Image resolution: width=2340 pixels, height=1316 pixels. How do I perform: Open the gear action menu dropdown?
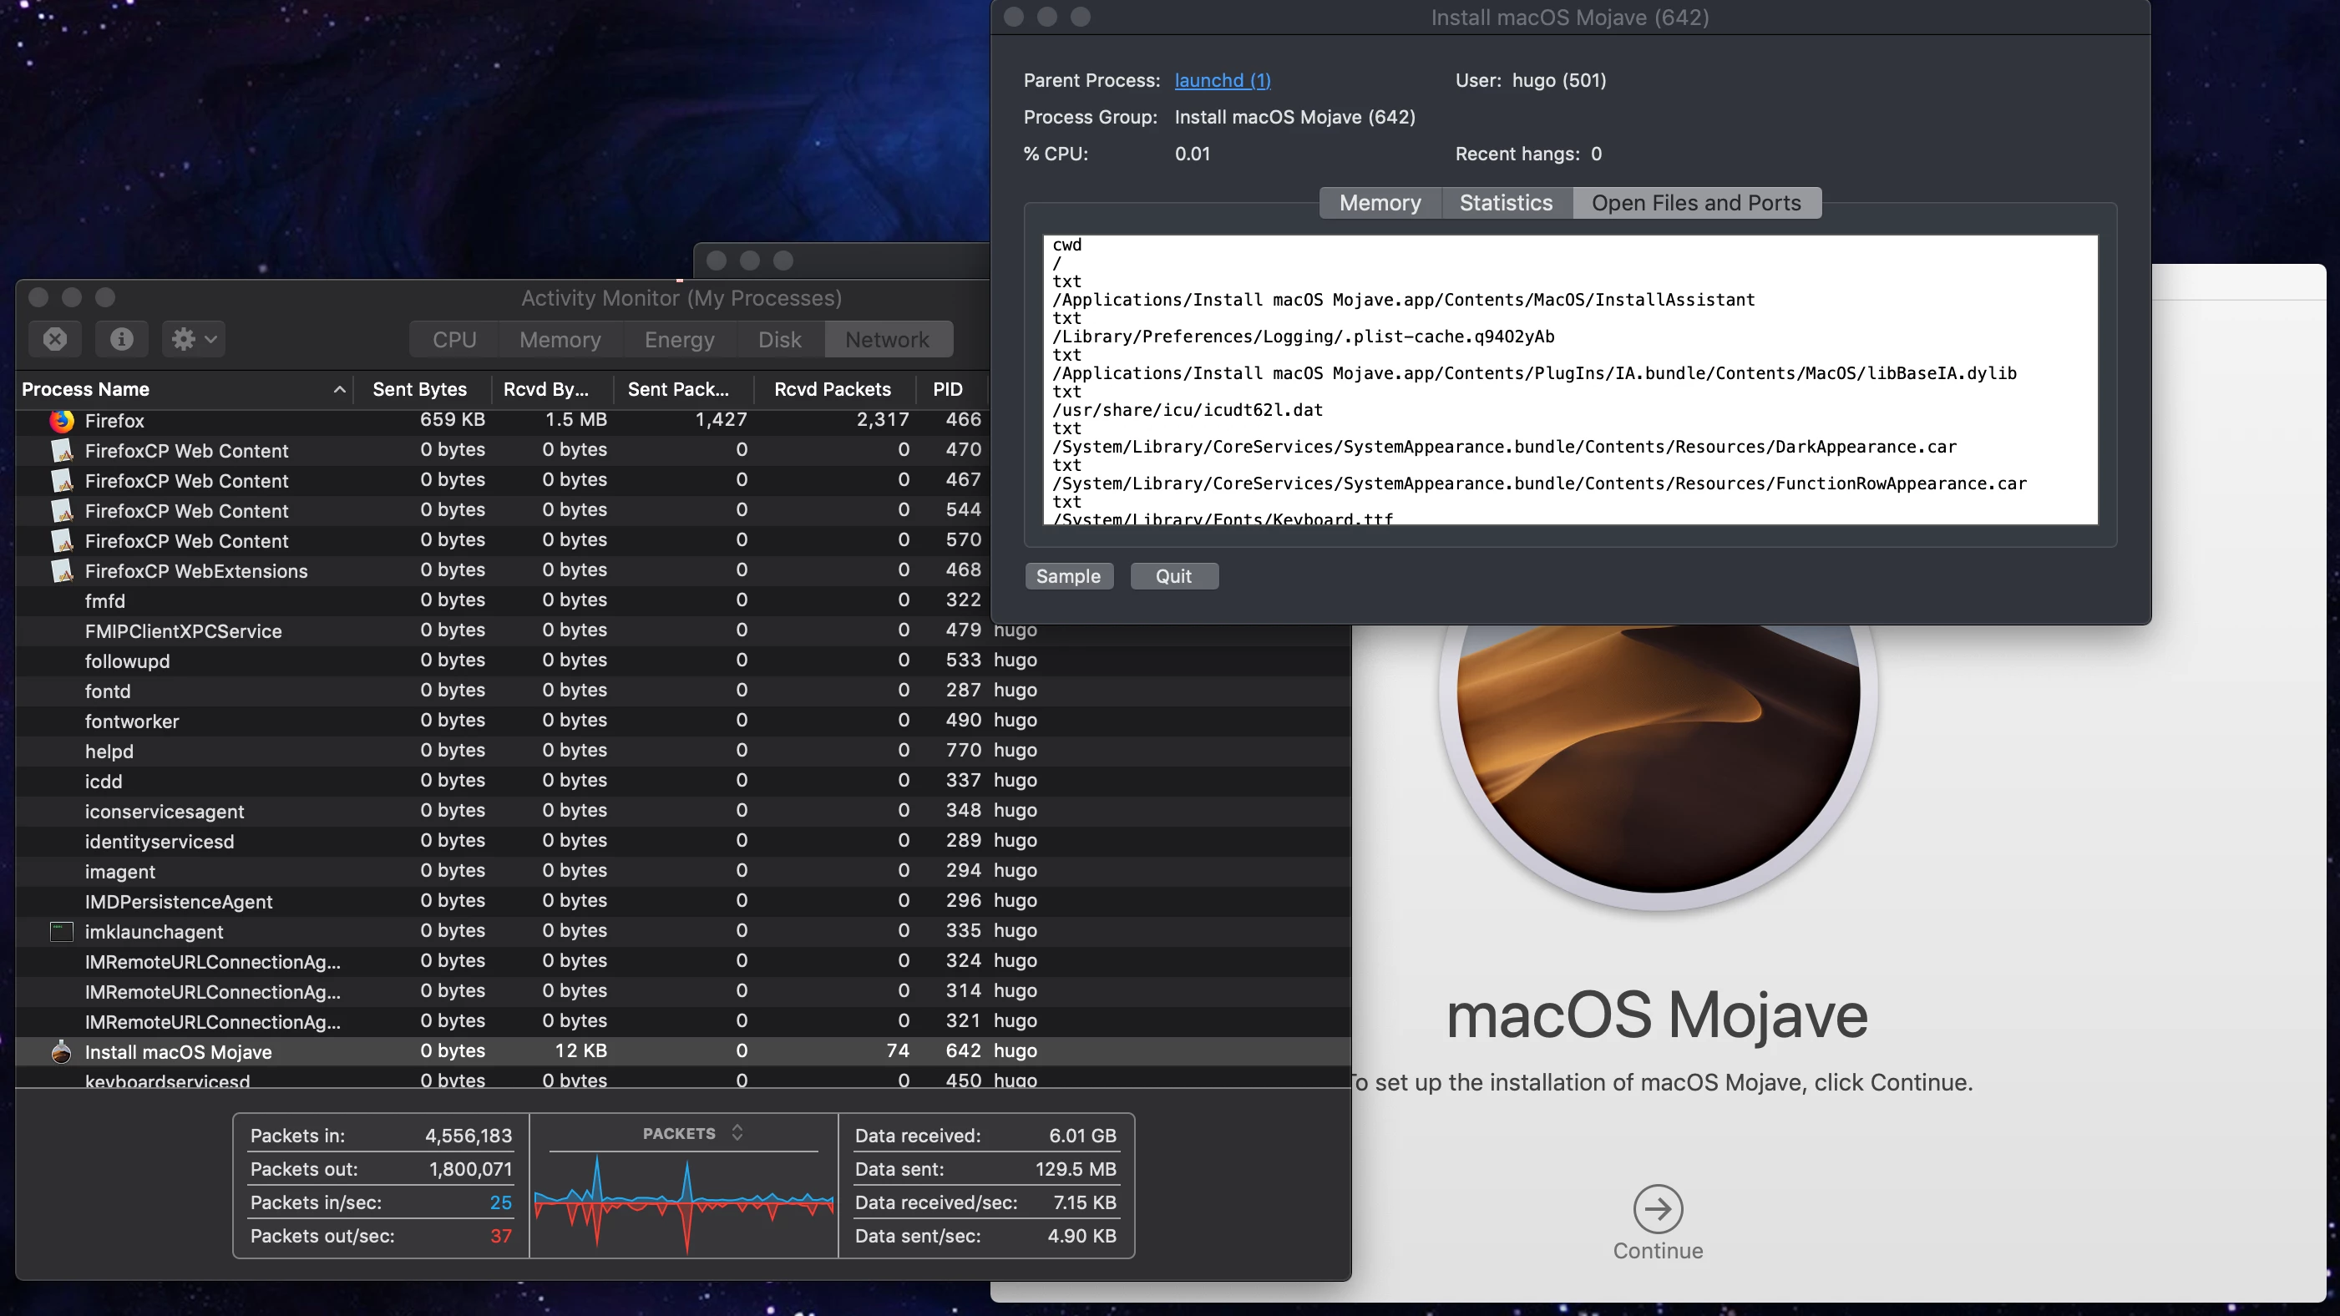tap(194, 339)
